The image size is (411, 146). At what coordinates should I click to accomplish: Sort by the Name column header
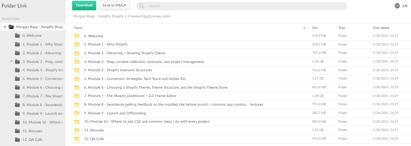[78, 28]
